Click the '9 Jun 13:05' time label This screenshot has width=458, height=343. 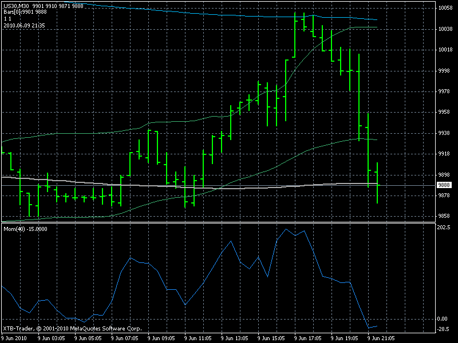tap(235, 338)
